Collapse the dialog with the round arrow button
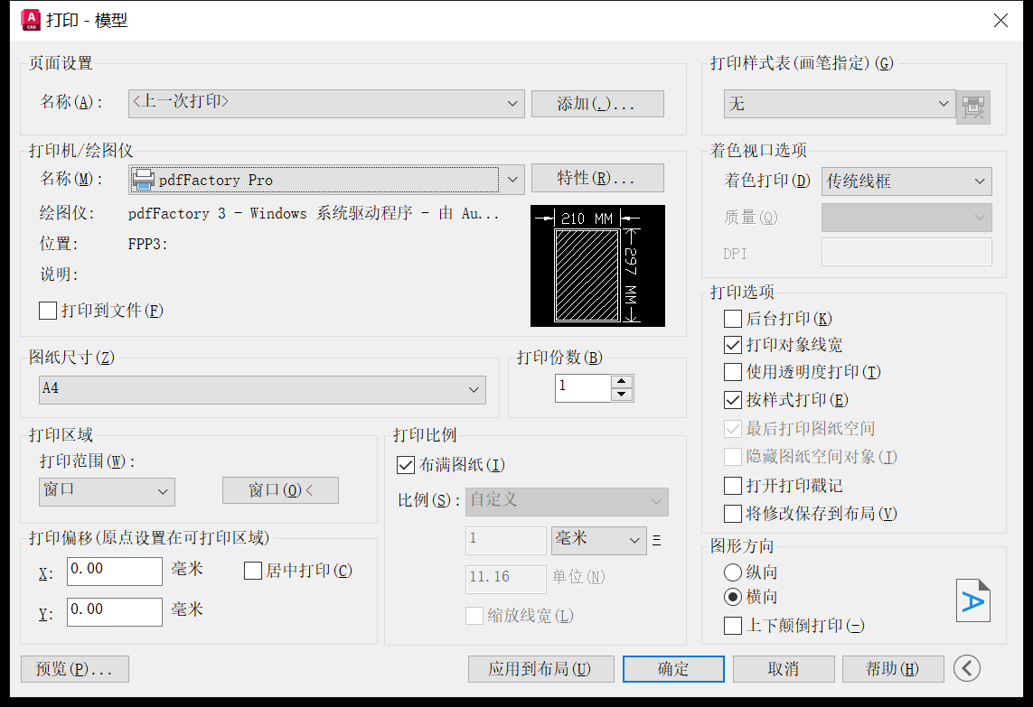 coord(966,669)
